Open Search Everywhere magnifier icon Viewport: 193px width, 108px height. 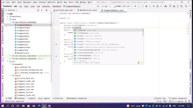coord(186,6)
